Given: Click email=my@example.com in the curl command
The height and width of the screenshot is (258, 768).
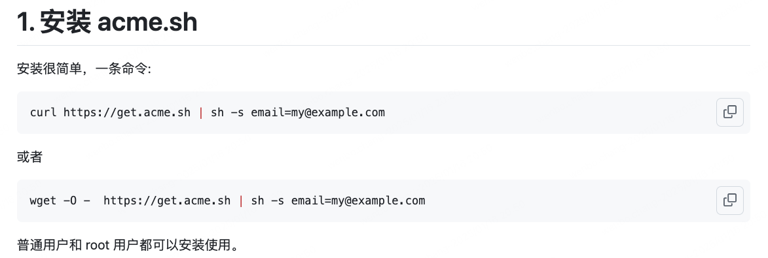Looking at the screenshot, I should pyautogui.click(x=318, y=112).
